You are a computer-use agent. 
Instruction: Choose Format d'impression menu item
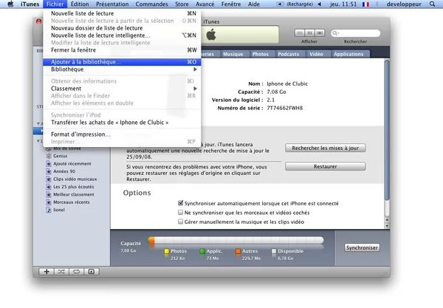(x=122, y=134)
